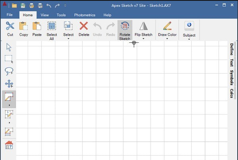Open the Flip Sketch dropdown

click(x=144, y=39)
